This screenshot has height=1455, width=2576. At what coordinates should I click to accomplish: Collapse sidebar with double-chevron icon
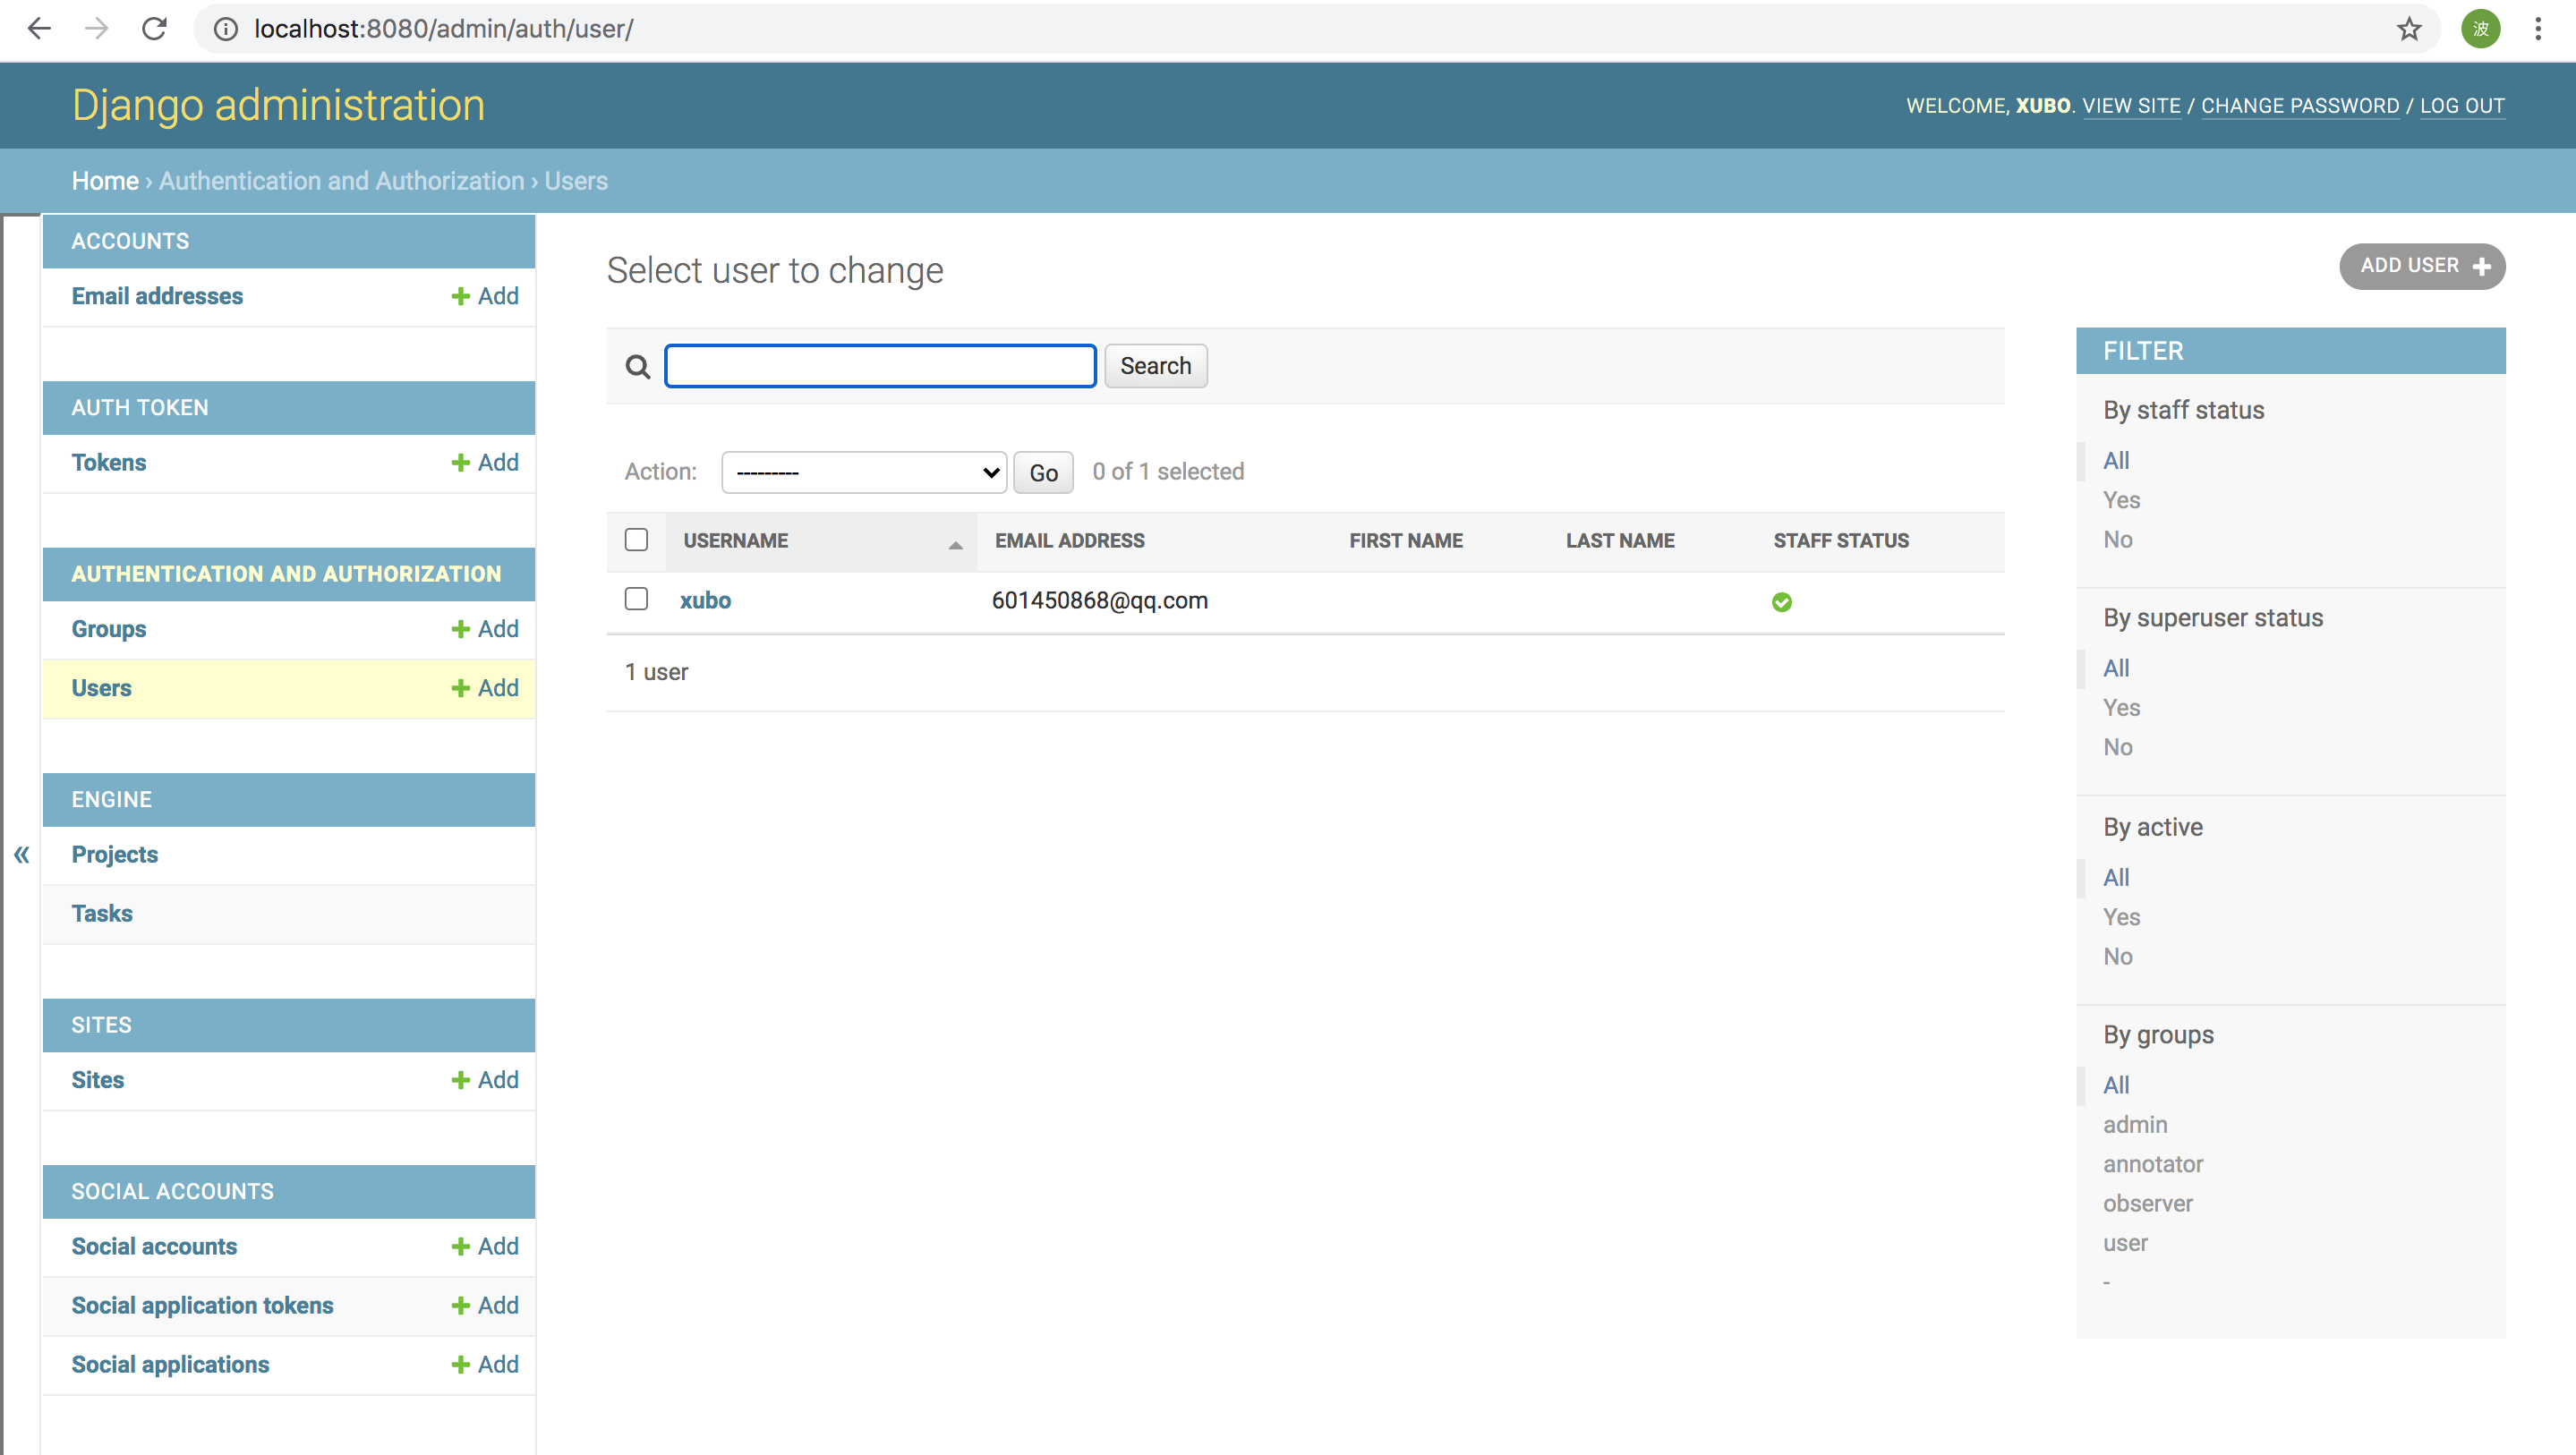click(21, 854)
